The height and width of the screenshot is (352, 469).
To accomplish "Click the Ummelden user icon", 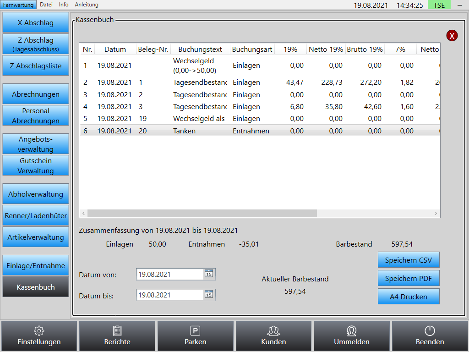I will [351, 336].
